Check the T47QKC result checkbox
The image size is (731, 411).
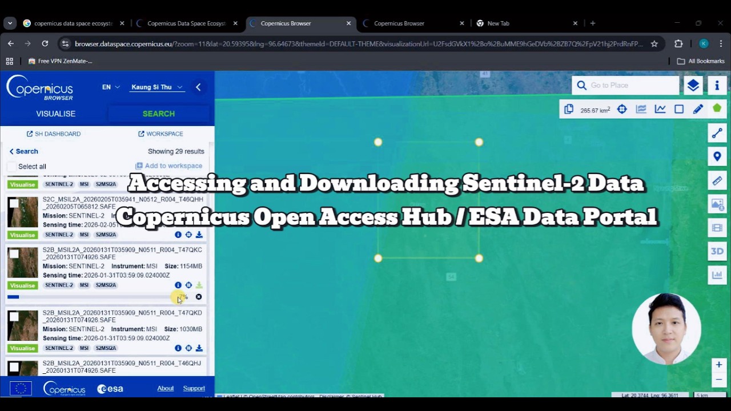14,253
